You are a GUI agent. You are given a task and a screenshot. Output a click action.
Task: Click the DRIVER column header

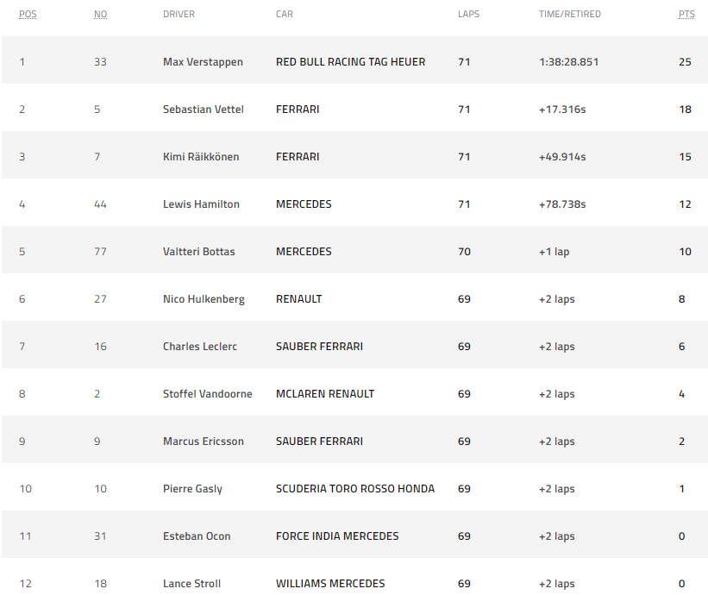tap(179, 15)
